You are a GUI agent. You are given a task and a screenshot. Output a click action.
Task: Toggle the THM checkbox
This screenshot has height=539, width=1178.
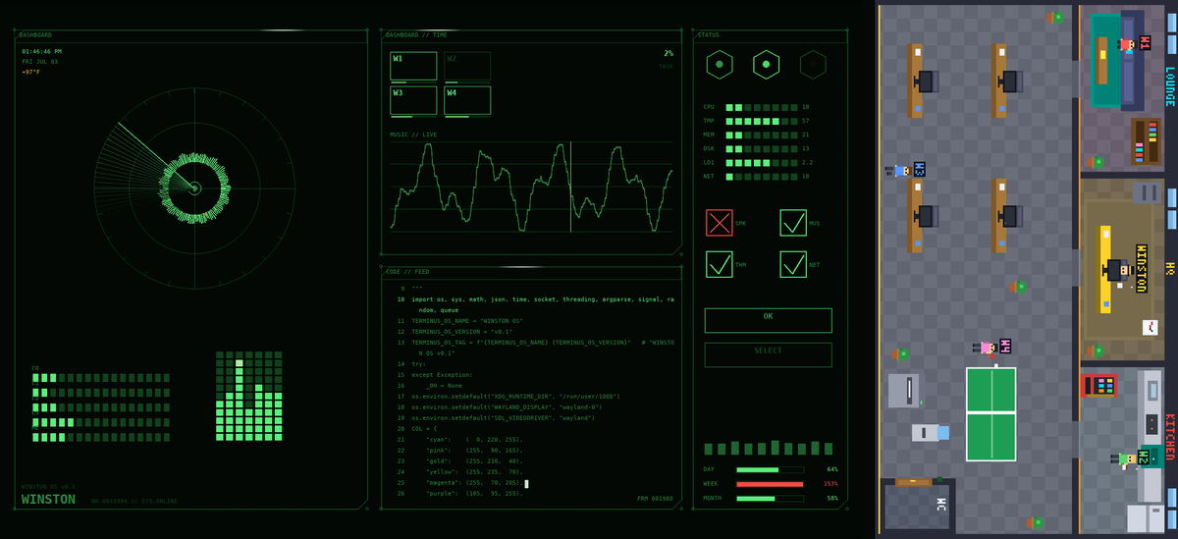[720, 264]
